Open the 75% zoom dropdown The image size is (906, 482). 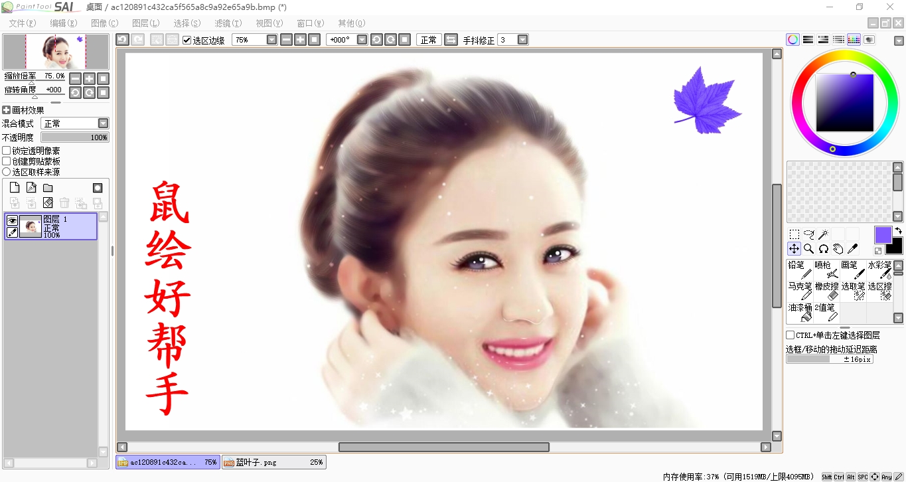click(271, 40)
